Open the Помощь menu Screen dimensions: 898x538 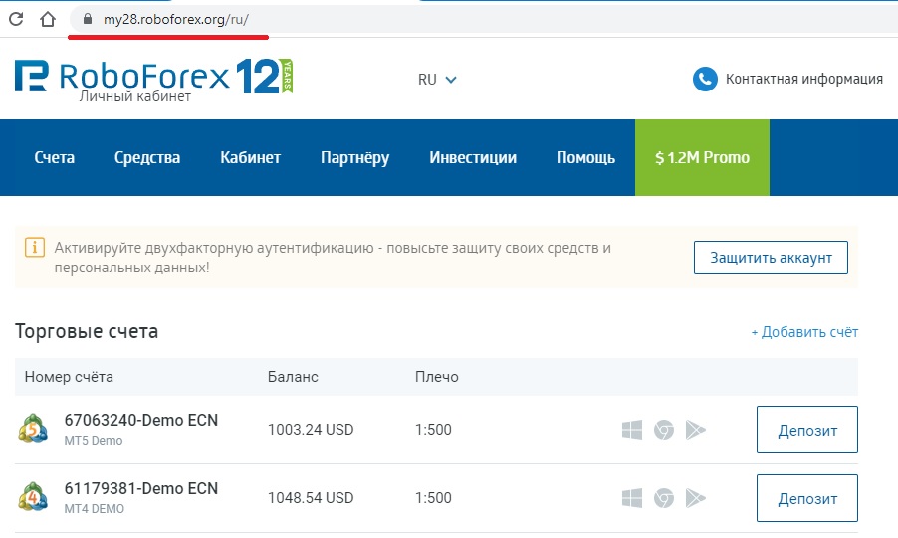(x=585, y=157)
